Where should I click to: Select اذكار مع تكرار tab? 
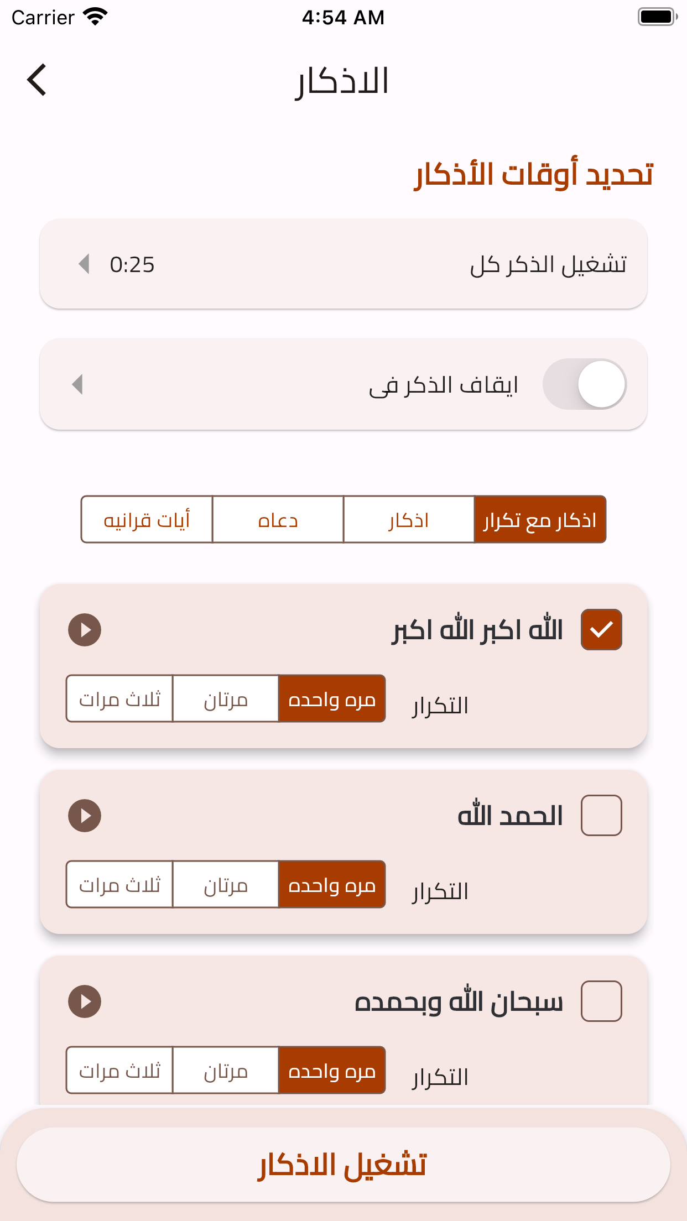click(540, 519)
